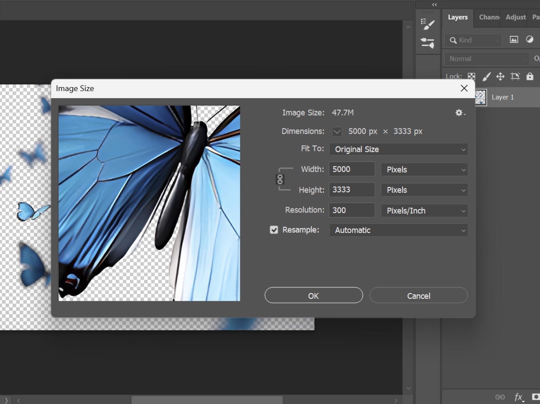Collapse the panels with double-arrow icon
This screenshot has height=404, width=540.
click(x=434, y=5)
